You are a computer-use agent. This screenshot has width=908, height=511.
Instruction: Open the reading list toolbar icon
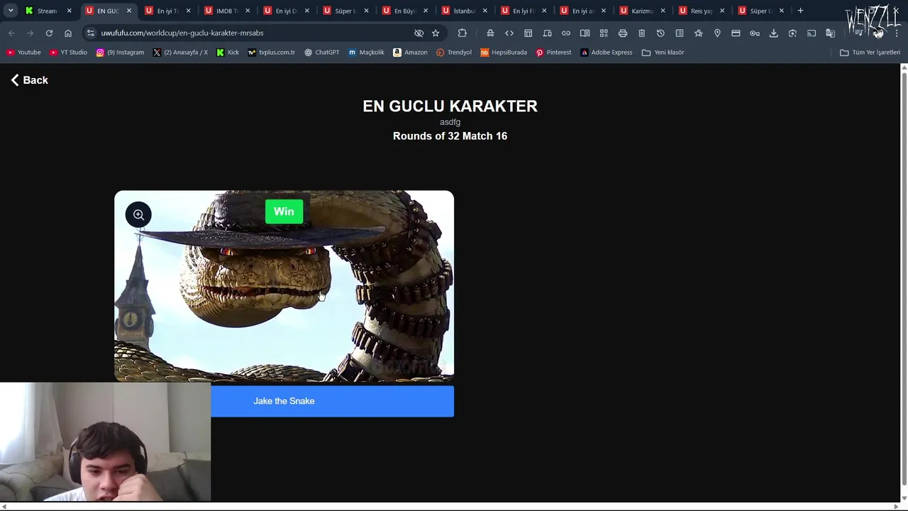pyautogui.click(x=680, y=33)
